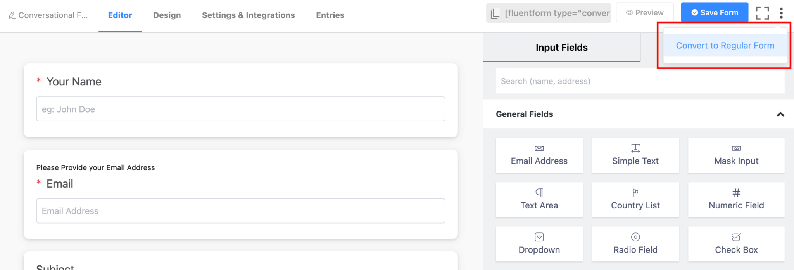Add a Numeric Field
Viewport: 794px width, 270px height.
click(x=736, y=200)
